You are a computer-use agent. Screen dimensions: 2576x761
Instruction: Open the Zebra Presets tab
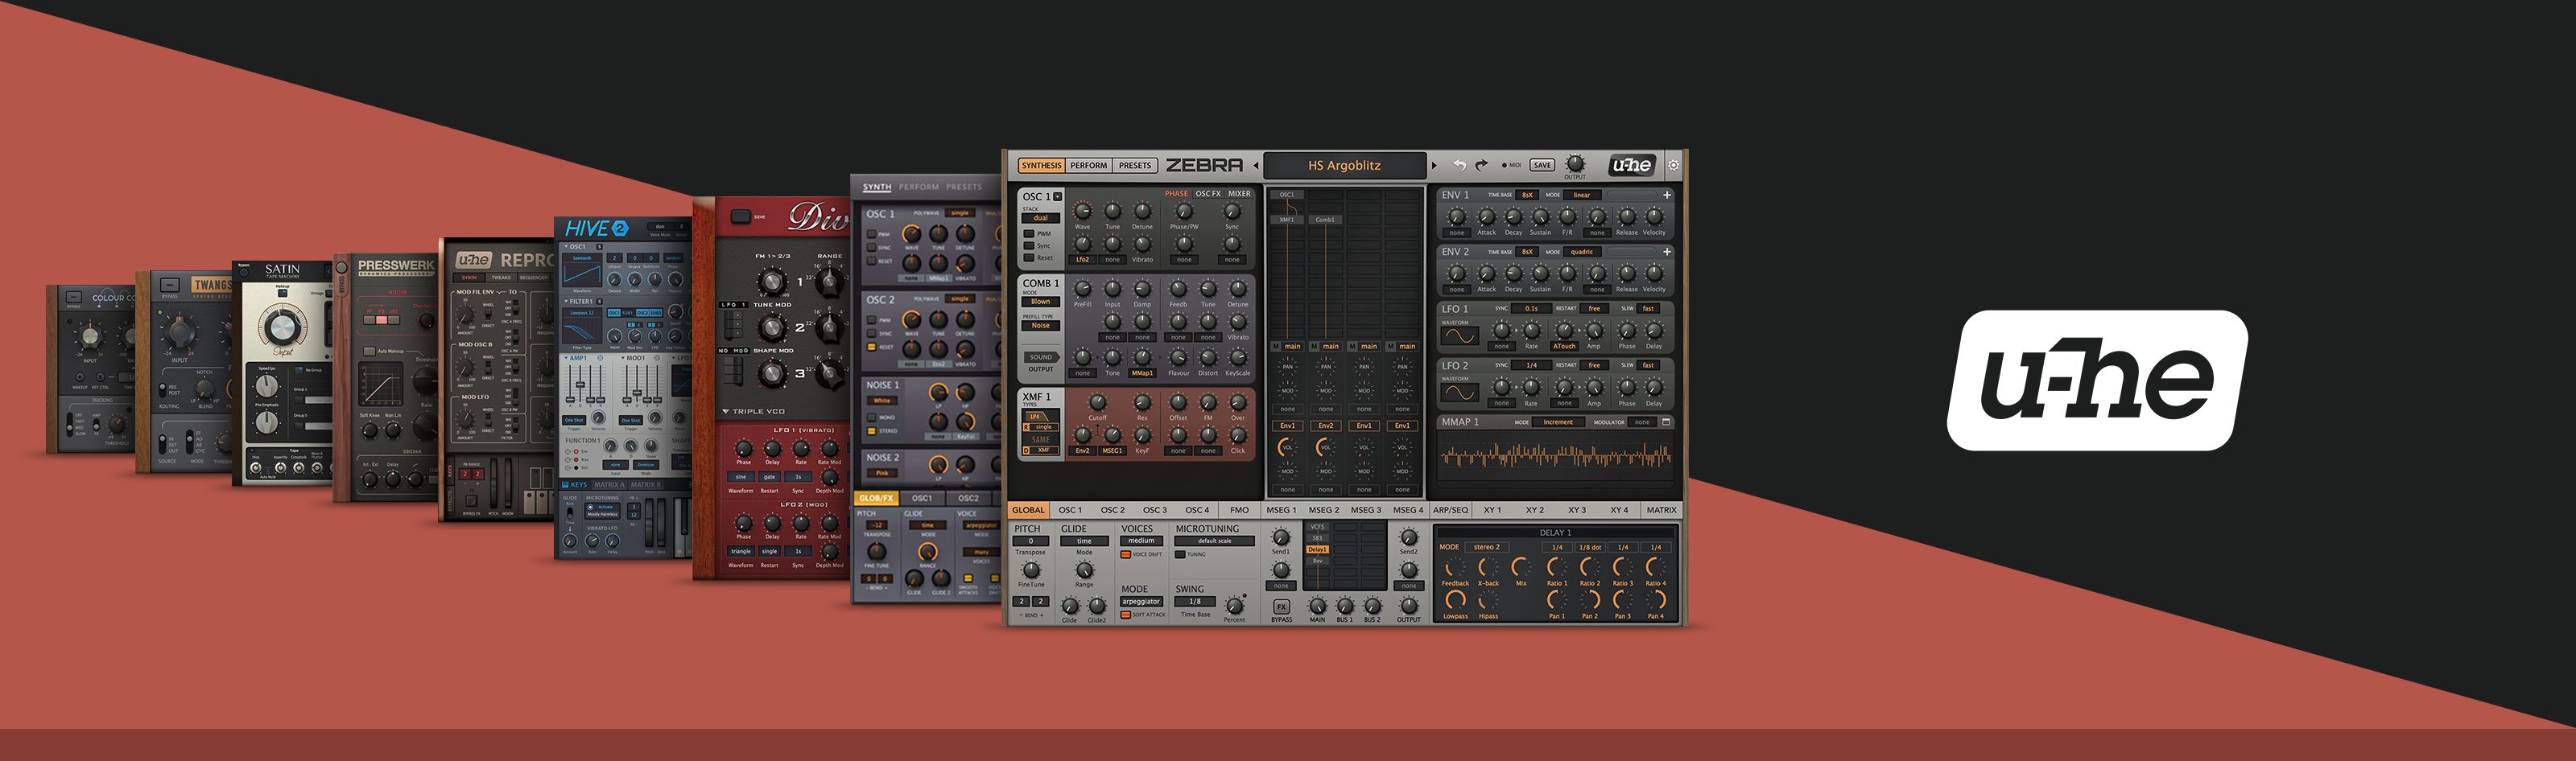coord(1135,166)
